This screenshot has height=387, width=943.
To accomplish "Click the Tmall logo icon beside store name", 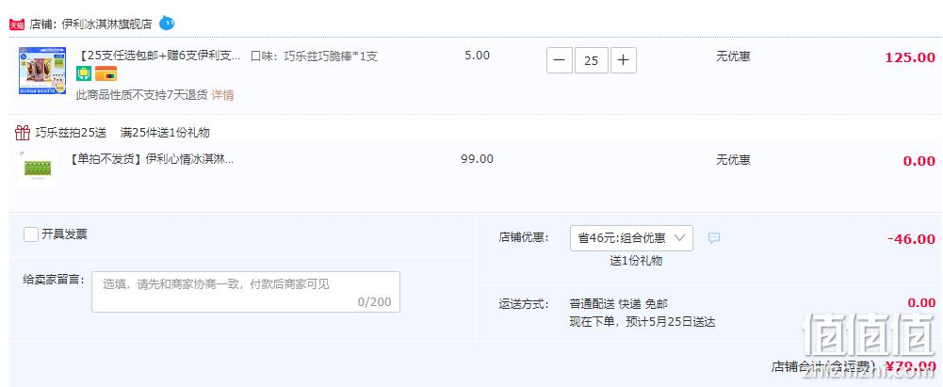I will click(x=17, y=24).
